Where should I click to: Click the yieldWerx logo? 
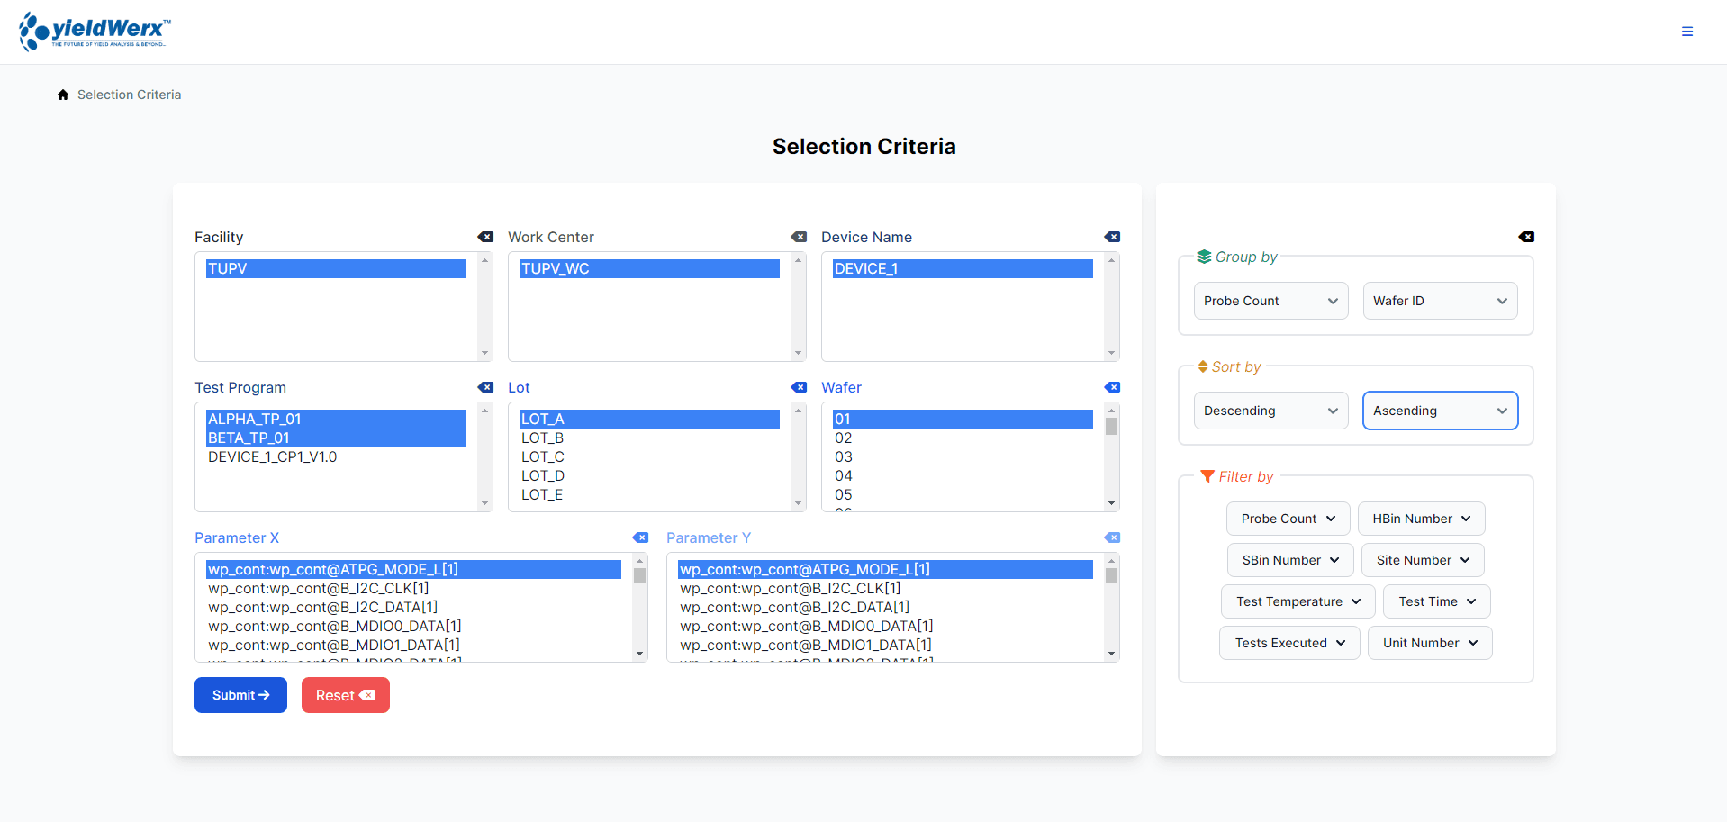(x=95, y=32)
